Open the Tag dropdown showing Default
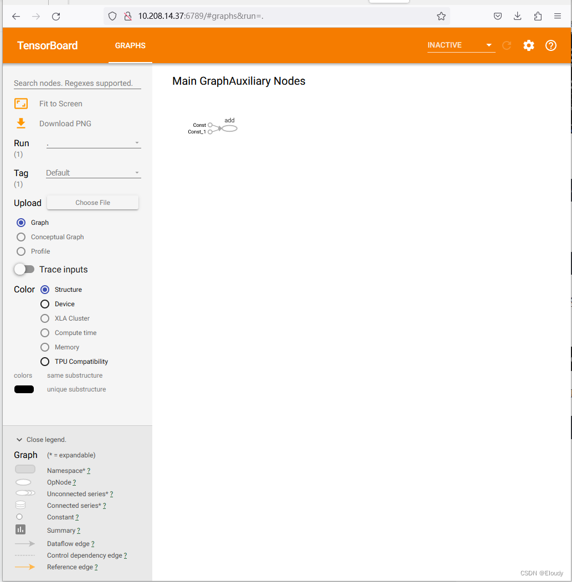This screenshot has width=572, height=582. coord(93,172)
